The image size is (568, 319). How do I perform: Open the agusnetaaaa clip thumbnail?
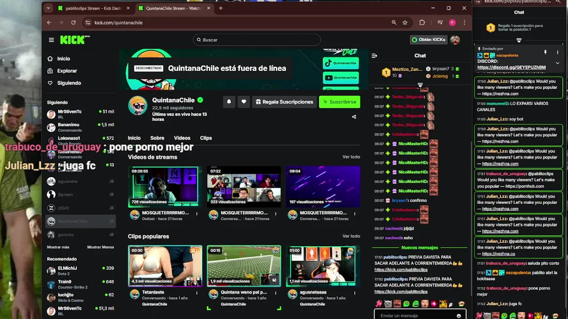tap(323, 266)
